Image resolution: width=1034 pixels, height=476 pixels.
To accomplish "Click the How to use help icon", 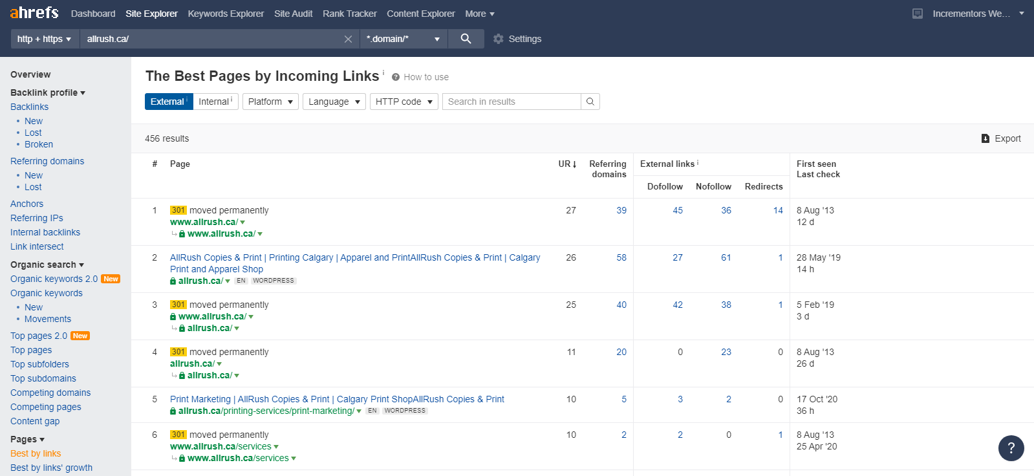I will coord(396,77).
